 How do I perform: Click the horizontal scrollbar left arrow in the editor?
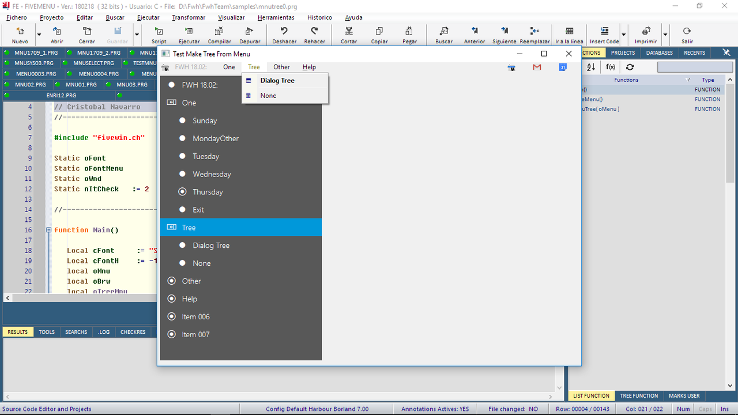[7, 298]
